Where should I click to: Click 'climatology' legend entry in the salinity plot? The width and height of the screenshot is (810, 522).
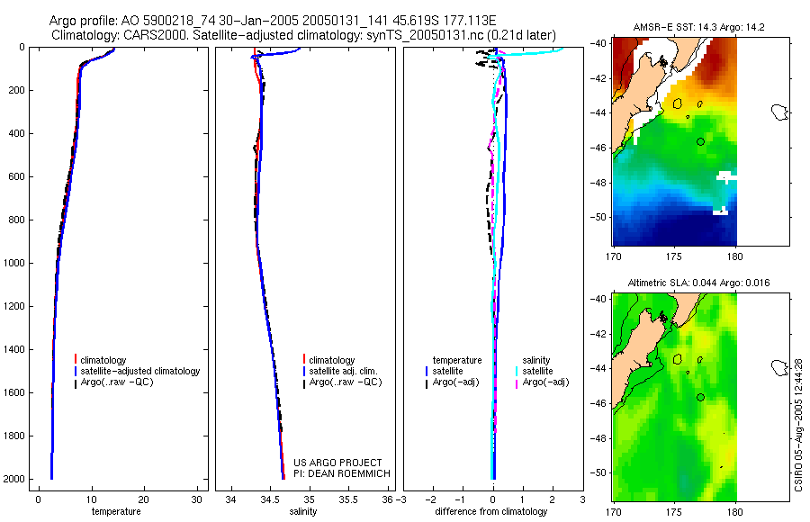click(331, 360)
